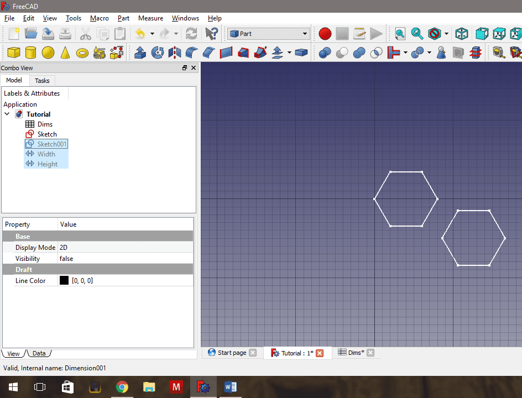Edit the Line Color swatch
This screenshot has width=522, height=398.
(x=64, y=280)
